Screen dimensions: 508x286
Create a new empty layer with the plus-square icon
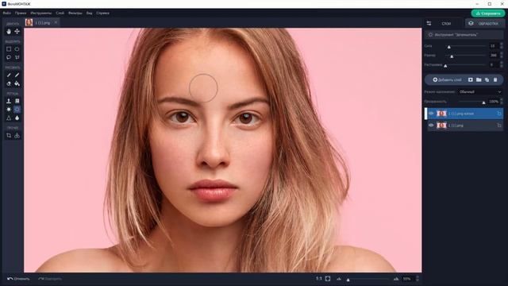click(471, 79)
